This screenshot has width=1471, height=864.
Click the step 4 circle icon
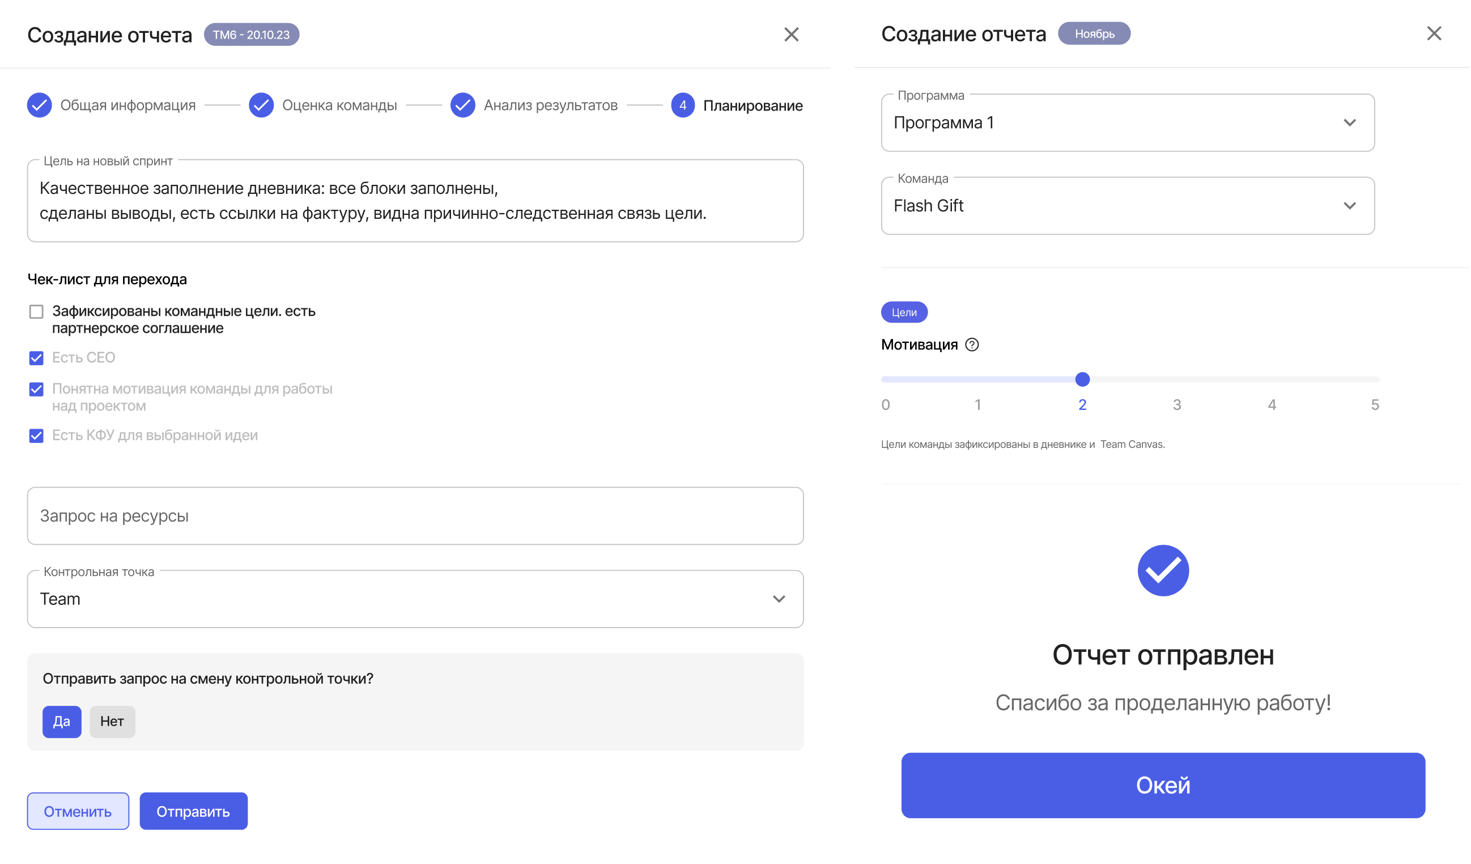tap(682, 105)
